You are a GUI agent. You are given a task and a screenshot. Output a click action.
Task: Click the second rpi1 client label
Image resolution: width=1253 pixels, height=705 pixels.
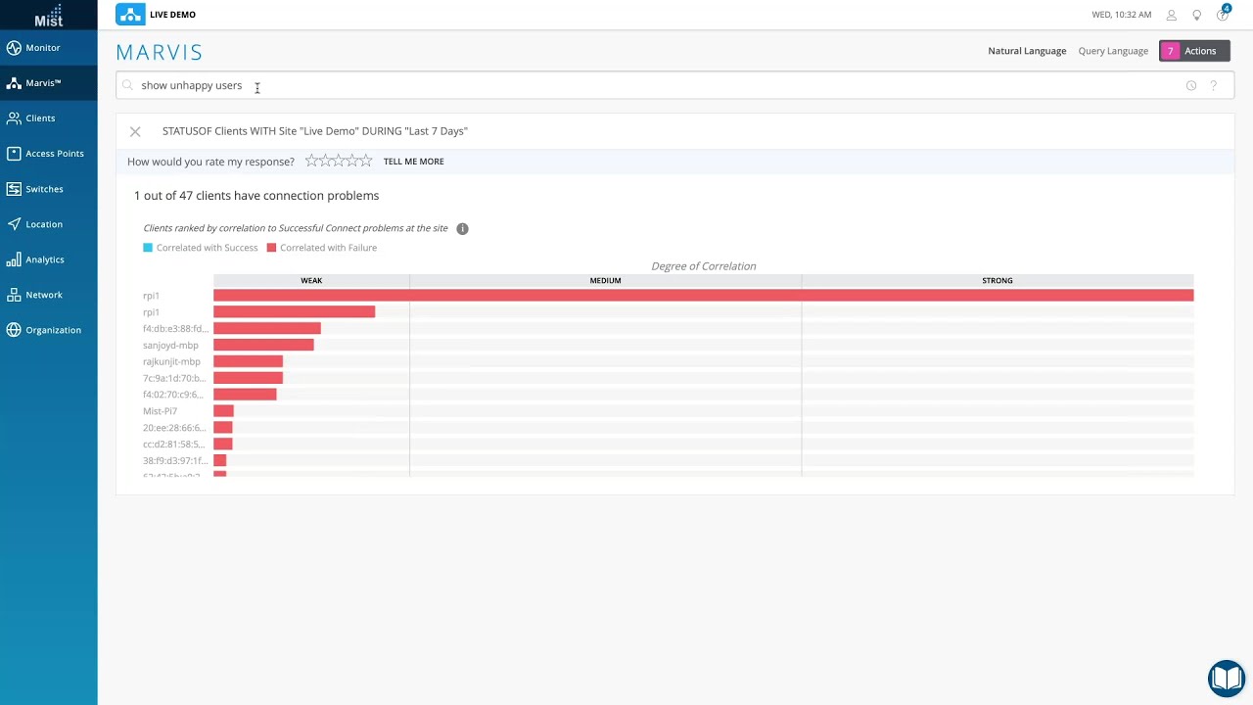(151, 312)
